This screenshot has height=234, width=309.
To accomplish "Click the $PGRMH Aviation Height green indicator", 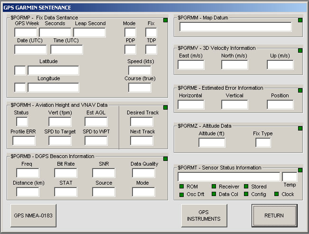I will 165,107.
